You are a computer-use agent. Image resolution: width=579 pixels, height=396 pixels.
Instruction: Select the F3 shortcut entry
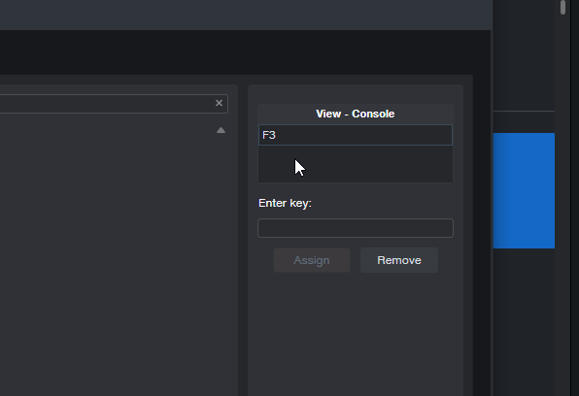[356, 135]
